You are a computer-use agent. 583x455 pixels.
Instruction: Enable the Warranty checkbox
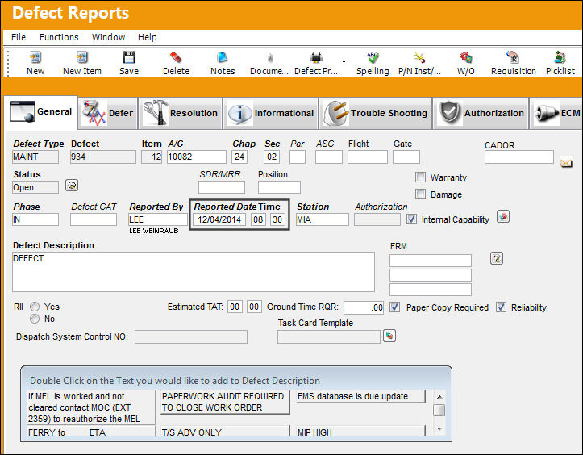coord(420,177)
